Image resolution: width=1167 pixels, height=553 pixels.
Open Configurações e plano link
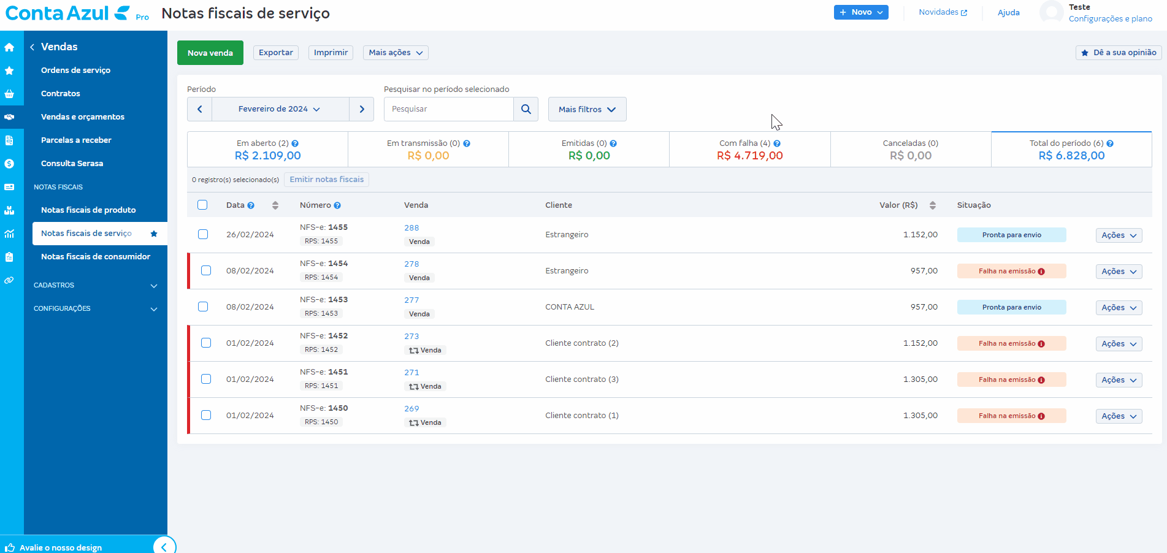(1111, 19)
